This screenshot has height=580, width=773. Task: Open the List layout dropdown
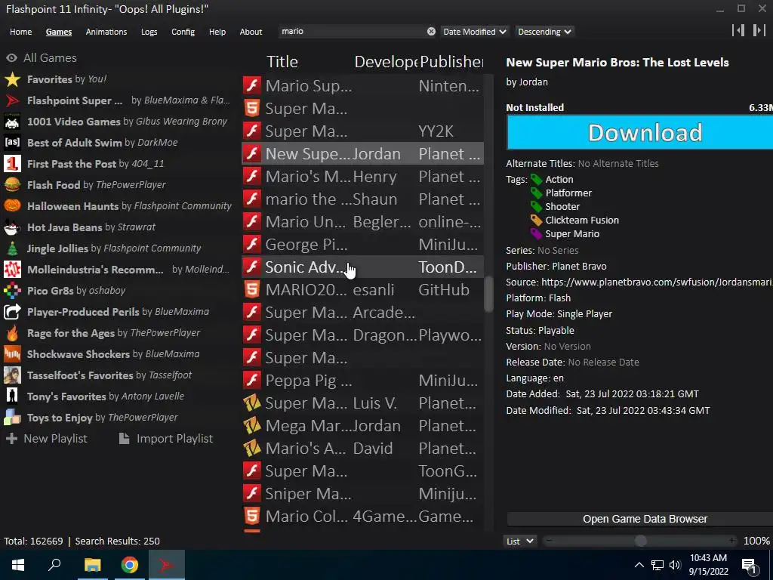click(x=519, y=541)
